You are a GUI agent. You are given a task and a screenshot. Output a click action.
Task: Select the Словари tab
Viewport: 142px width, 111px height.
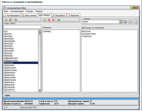(45, 15)
